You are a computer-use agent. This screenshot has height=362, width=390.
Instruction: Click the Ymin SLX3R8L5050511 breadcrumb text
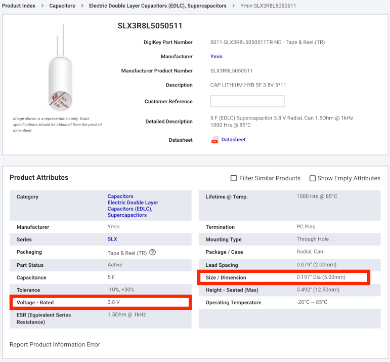point(268,6)
